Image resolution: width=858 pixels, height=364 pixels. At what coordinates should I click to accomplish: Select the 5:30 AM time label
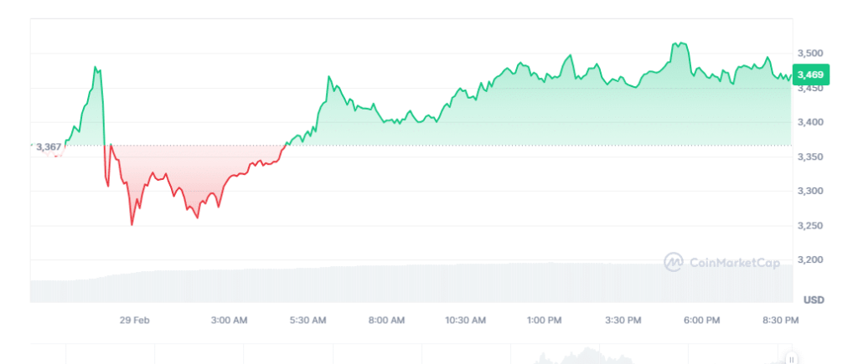[308, 320]
